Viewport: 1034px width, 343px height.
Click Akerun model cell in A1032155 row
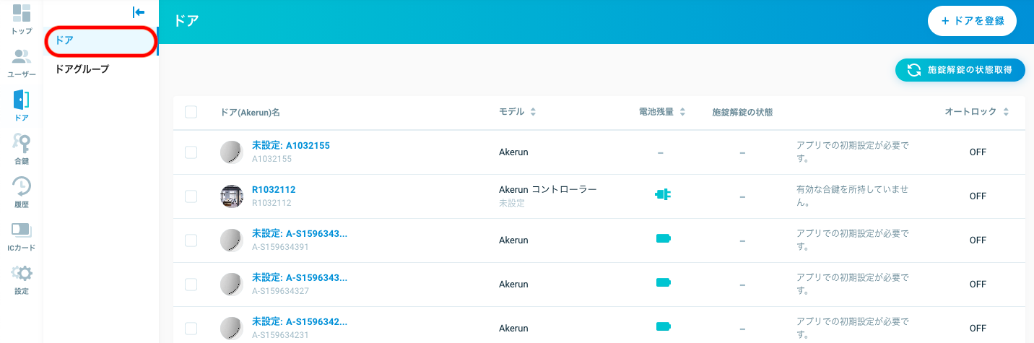[x=513, y=152]
